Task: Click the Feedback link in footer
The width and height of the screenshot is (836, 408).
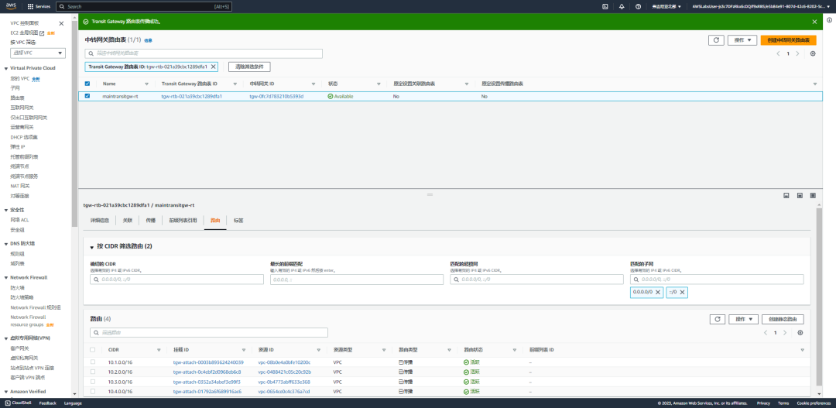Action: click(x=47, y=403)
